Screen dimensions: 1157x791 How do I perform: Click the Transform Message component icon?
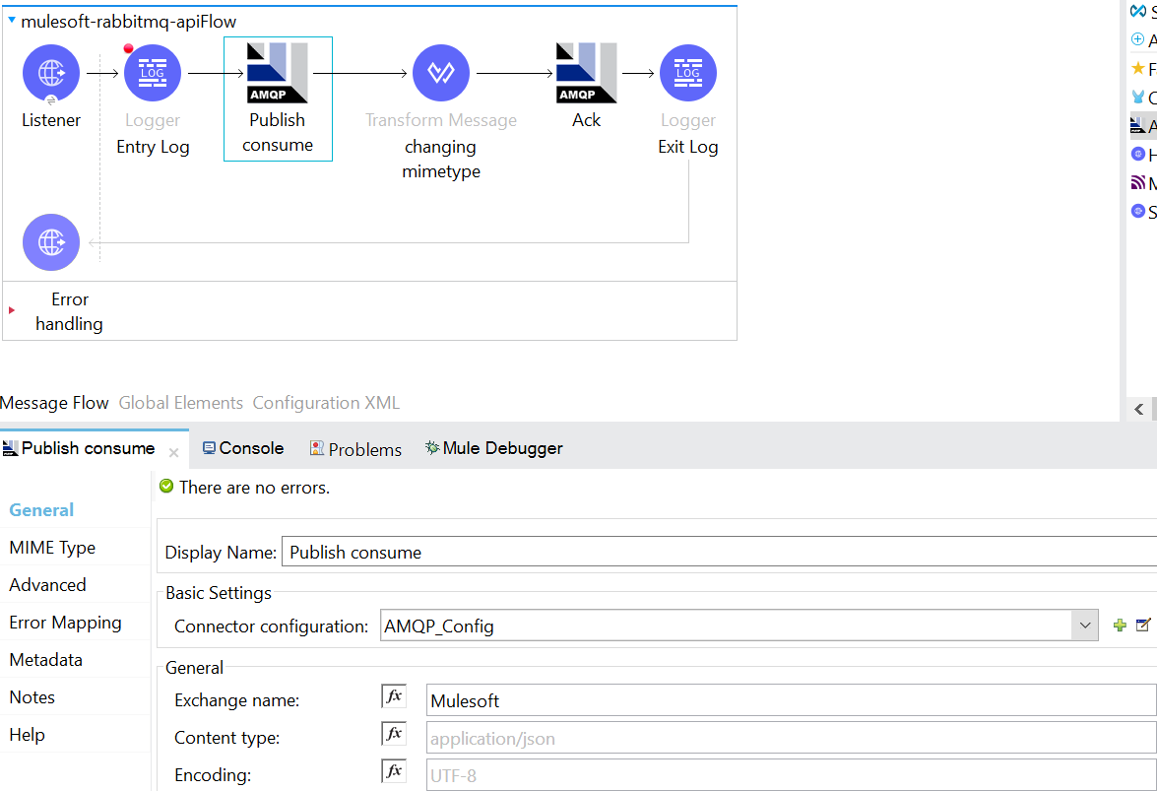441,73
